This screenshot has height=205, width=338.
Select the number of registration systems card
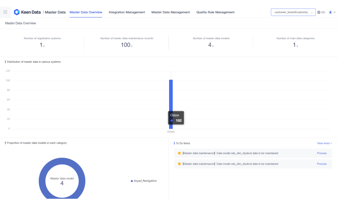click(42, 42)
